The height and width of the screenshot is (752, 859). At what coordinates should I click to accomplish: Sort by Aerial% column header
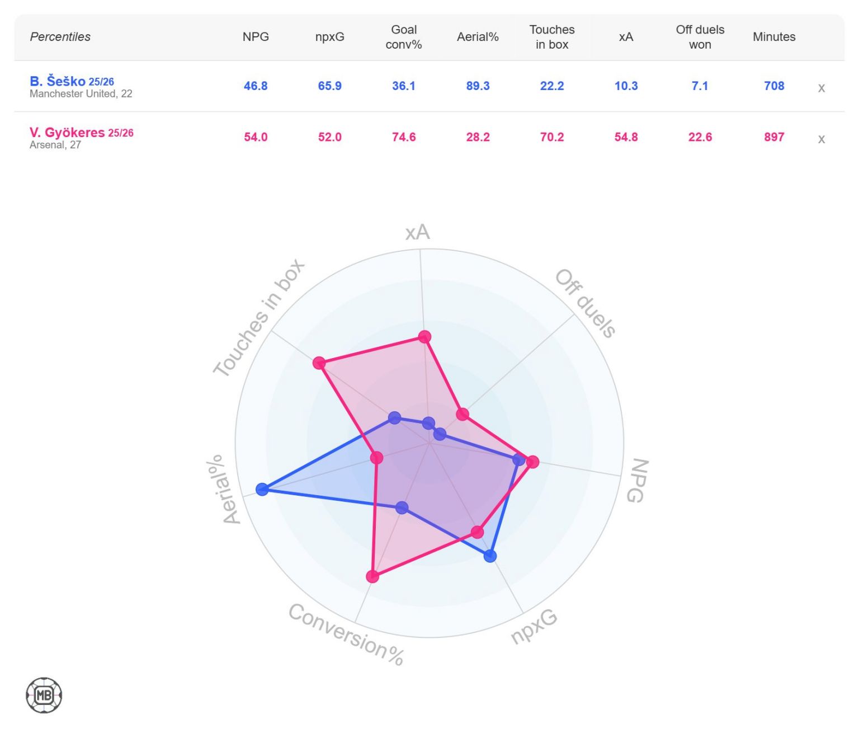[x=478, y=37]
